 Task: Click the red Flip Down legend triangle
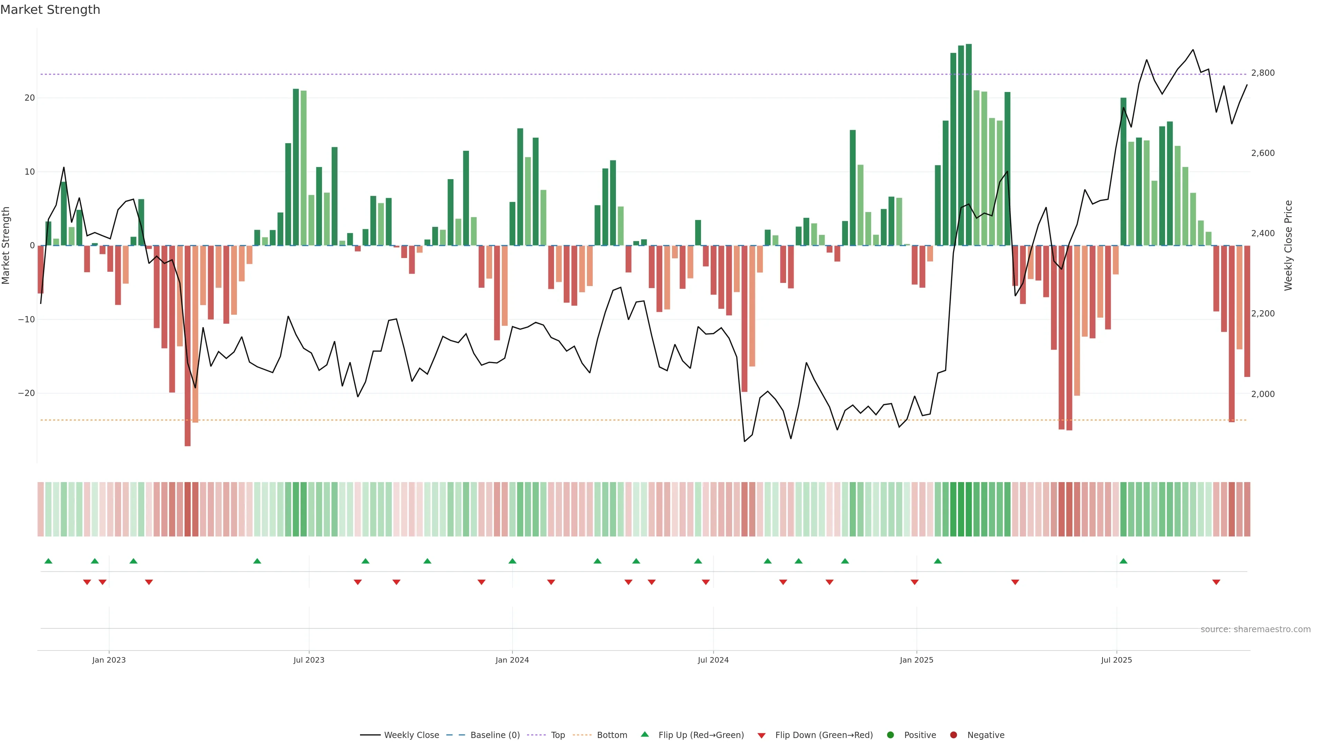pos(762,735)
